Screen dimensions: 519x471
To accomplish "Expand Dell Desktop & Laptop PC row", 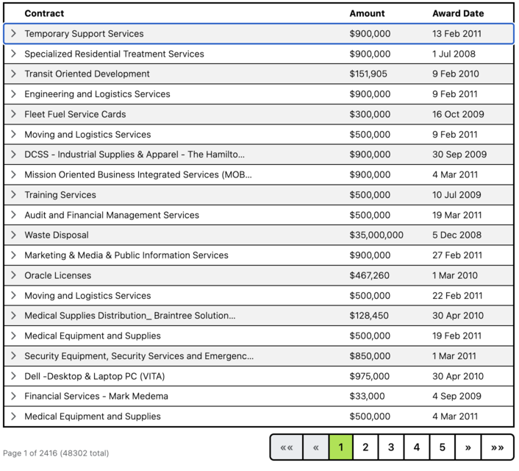I will 13,376.
